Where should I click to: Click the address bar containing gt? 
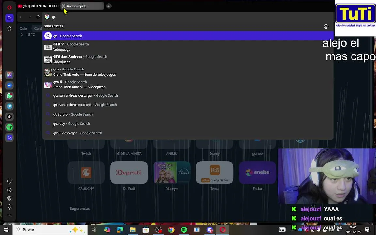pyautogui.click(x=187, y=17)
